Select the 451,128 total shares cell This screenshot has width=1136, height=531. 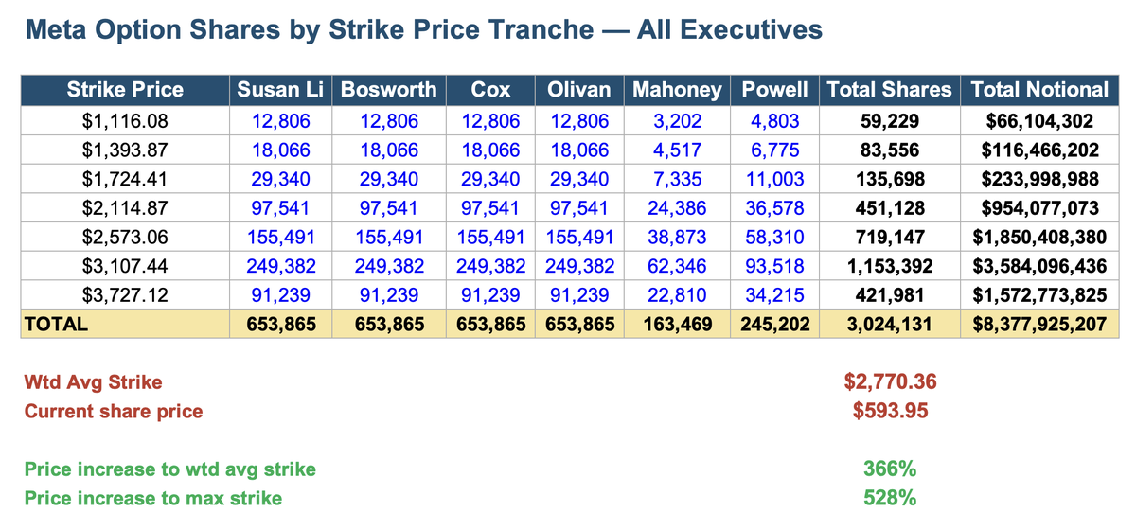tap(889, 208)
